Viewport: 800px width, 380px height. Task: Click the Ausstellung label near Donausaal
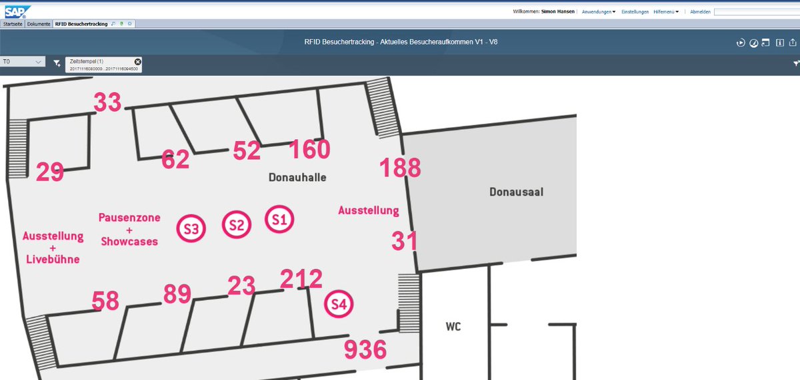pos(369,210)
